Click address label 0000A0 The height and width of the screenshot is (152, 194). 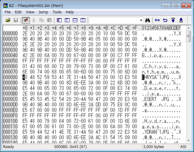click(10, 88)
